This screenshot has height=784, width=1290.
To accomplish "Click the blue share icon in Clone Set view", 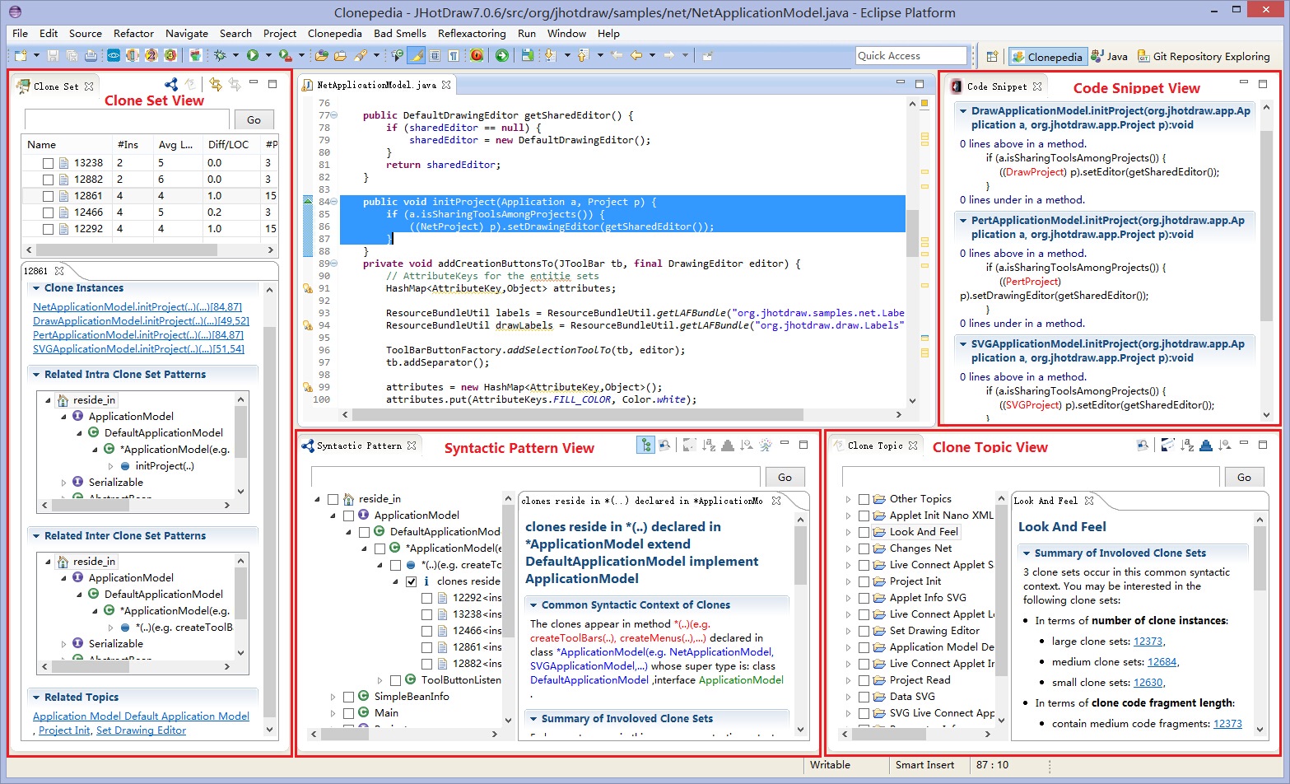I will [170, 84].
